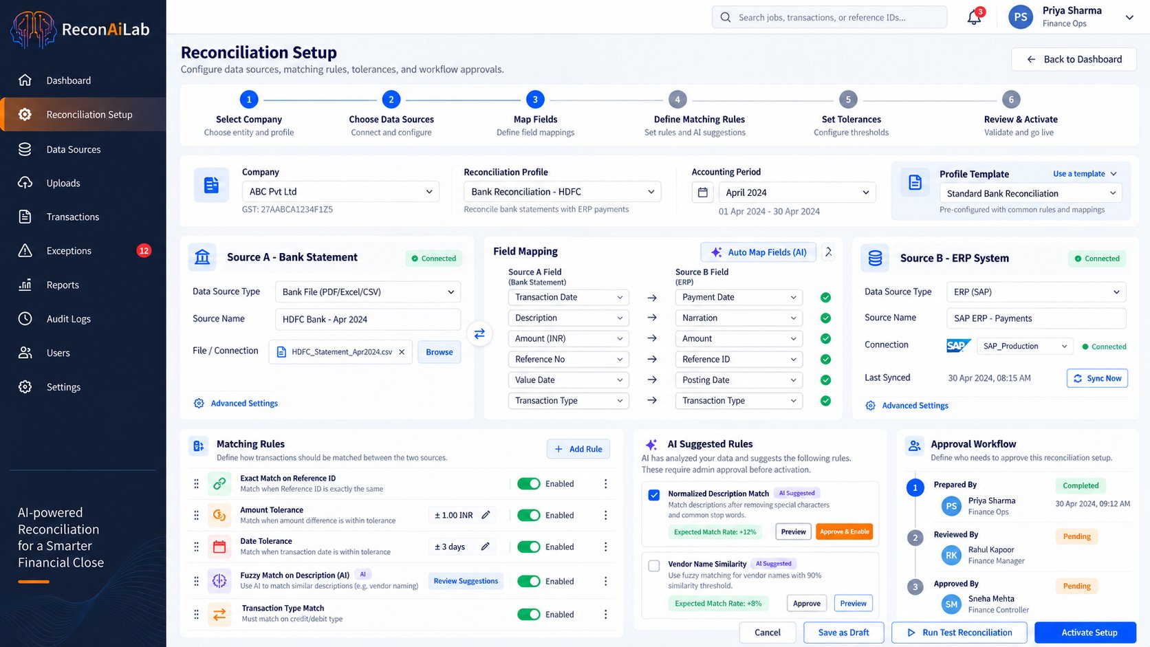
Task: Click the search jobs and transactions field
Action: 829,17
